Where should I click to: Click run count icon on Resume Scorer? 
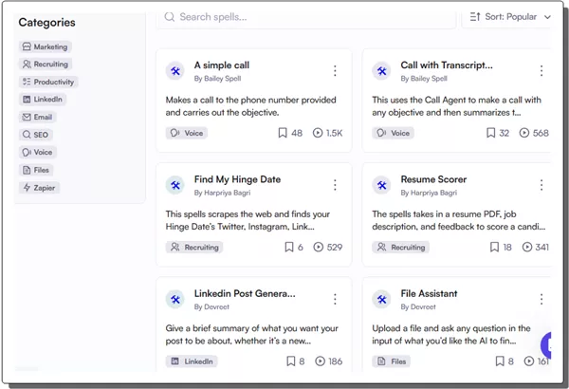tap(527, 248)
